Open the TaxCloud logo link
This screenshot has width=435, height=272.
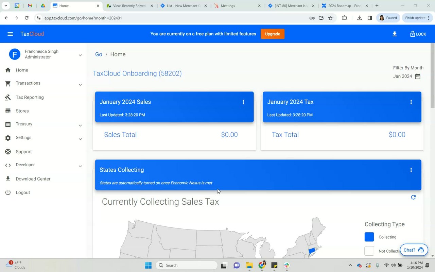point(32,34)
